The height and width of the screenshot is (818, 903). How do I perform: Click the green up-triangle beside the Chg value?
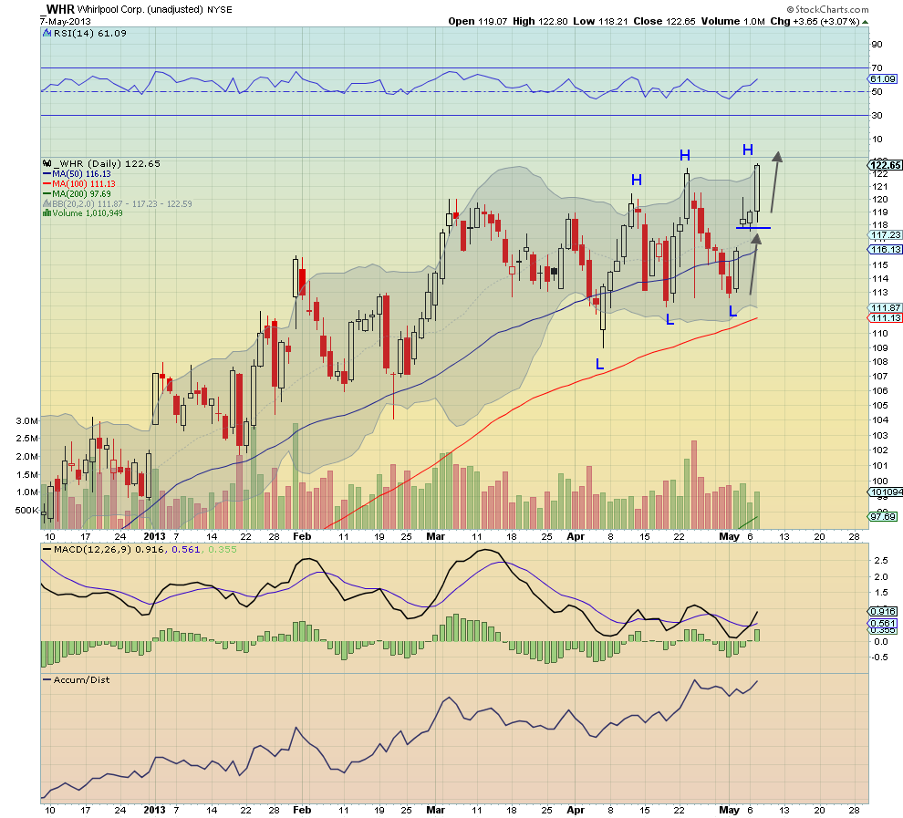pyautogui.click(x=865, y=22)
